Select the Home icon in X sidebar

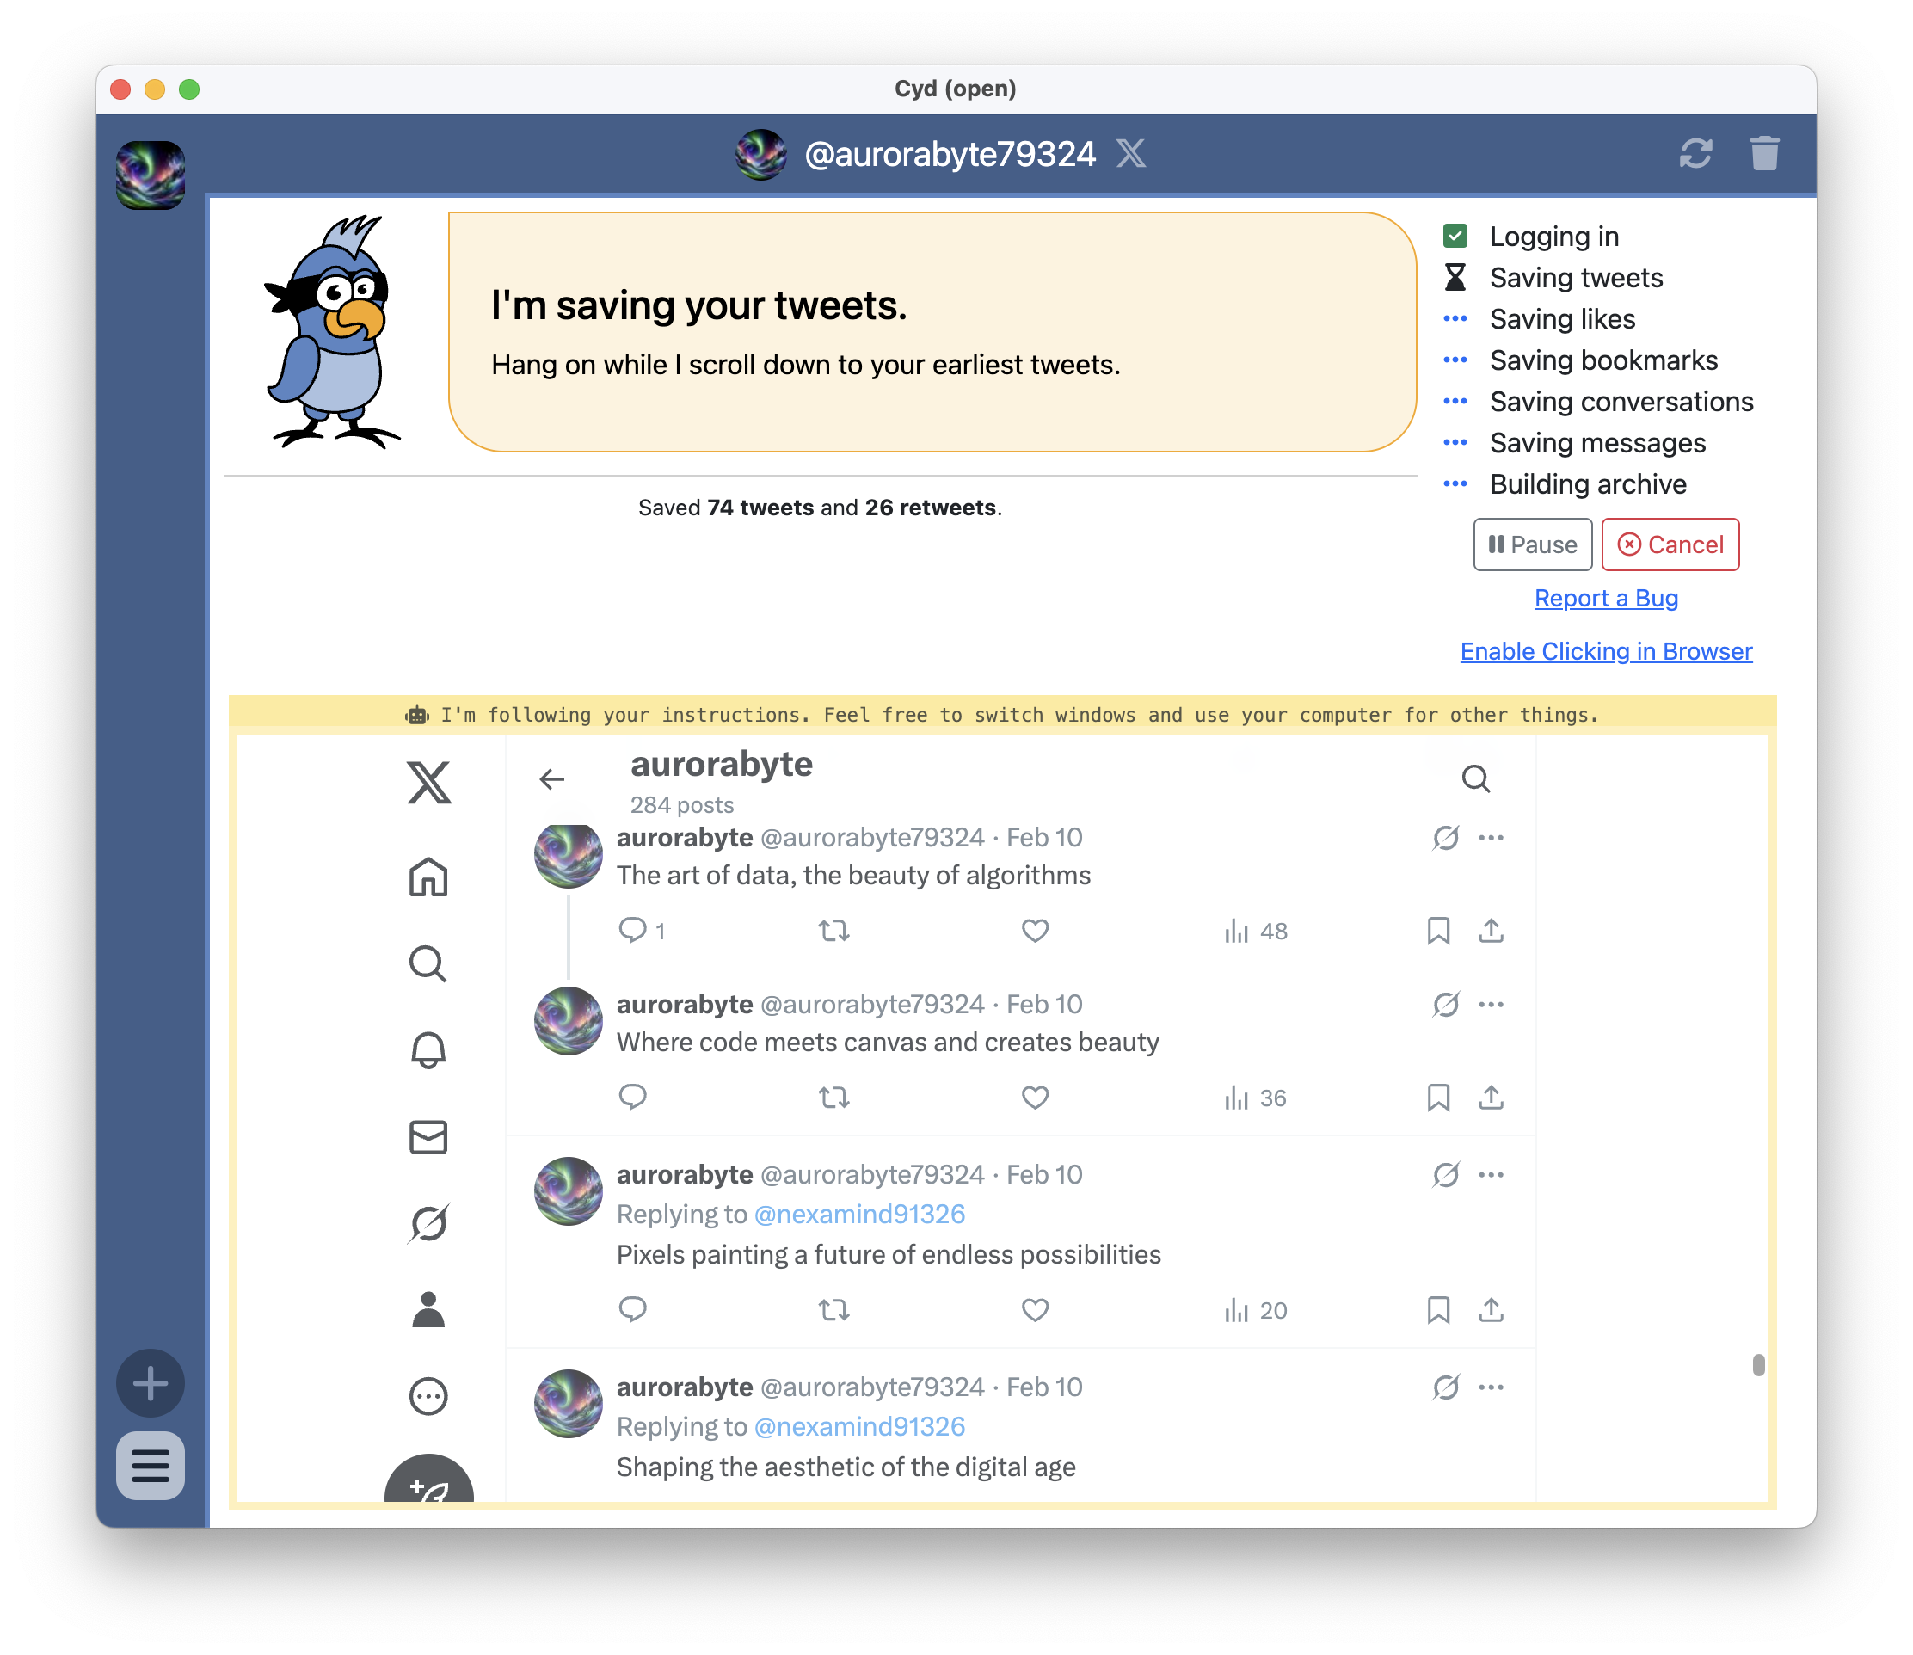[428, 878]
